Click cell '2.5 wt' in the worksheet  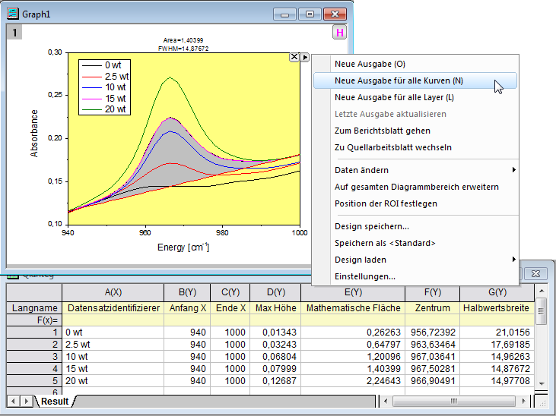[113, 345]
